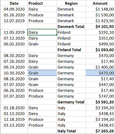Select the $7 265,26 total cell
Viewport: 115px width, 134px height.
point(100,131)
